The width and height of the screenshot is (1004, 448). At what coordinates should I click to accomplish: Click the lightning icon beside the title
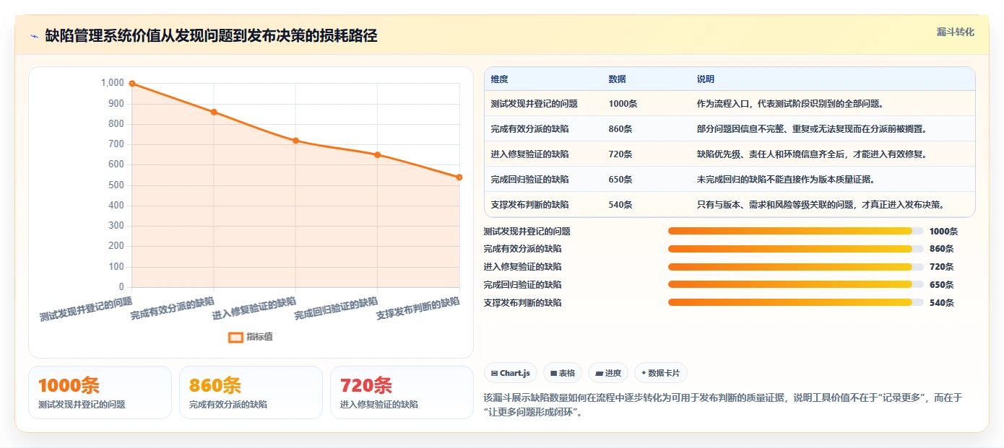34,36
